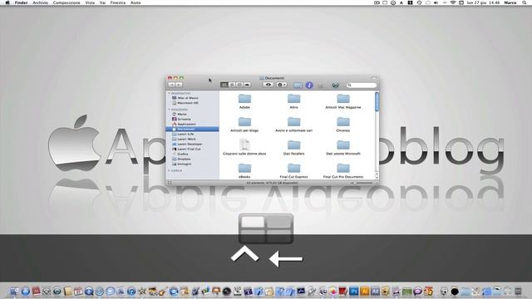Open iCal from the Dock
This screenshot has height=299, width=532.
[78, 292]
